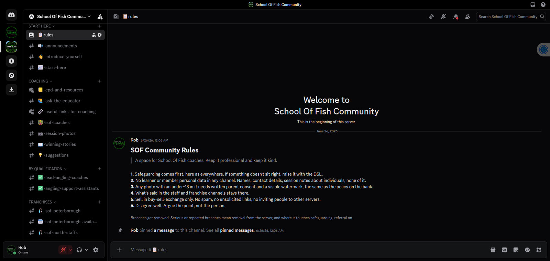550x261 pixels.
Task: Add channel to COACHING category
Action: click(100, 81)
